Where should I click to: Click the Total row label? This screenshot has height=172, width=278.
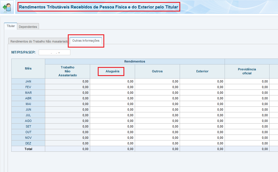(x=28, y=149)
